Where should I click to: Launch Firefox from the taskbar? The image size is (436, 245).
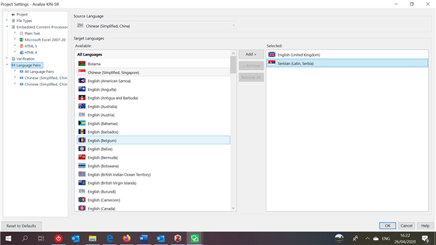click(x=127, y=238)
